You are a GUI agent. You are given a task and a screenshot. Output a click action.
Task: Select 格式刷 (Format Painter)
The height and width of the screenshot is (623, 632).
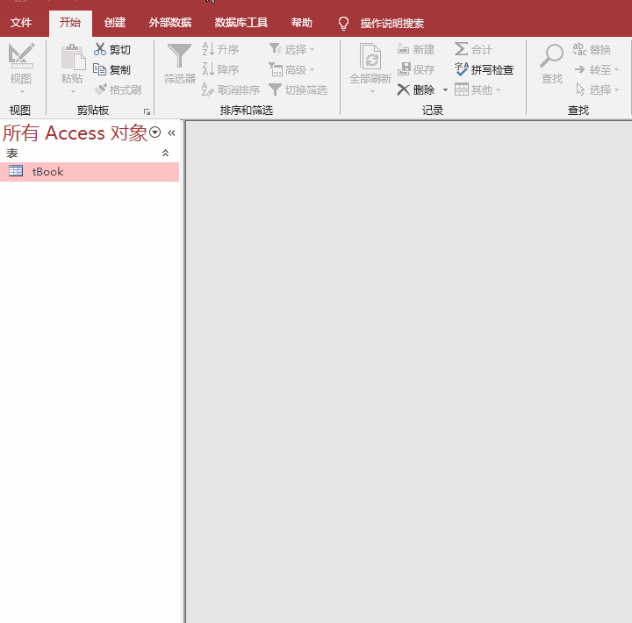pyautogui.click(x=118, y=90)
